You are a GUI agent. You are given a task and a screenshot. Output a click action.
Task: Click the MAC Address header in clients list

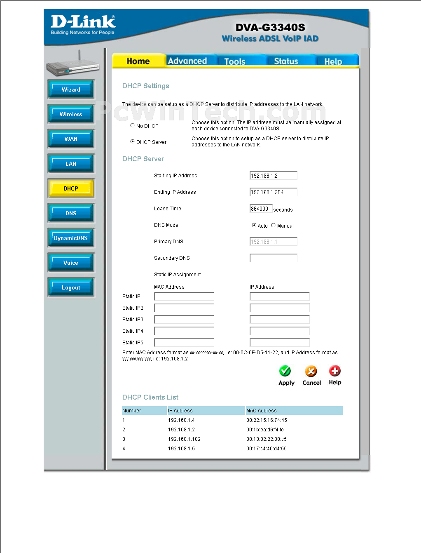[294, 411]
